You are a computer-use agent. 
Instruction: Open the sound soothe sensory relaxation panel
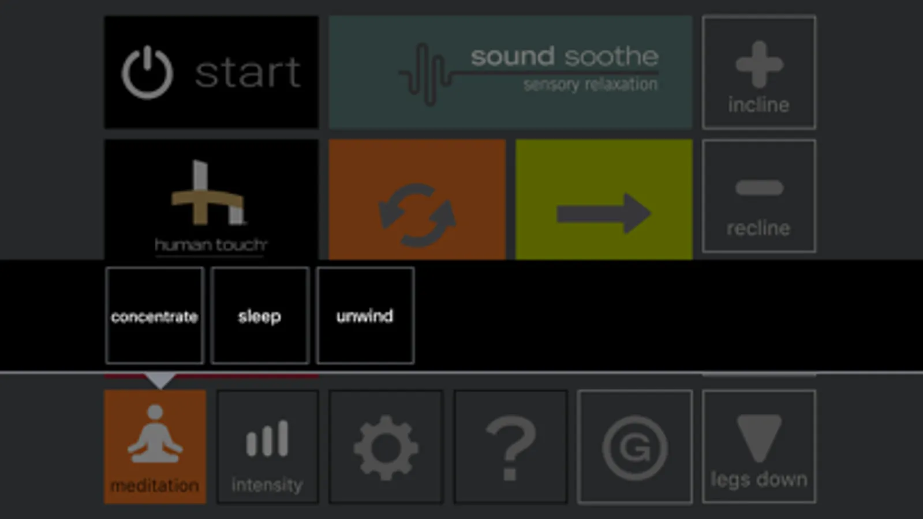[510, 72]
